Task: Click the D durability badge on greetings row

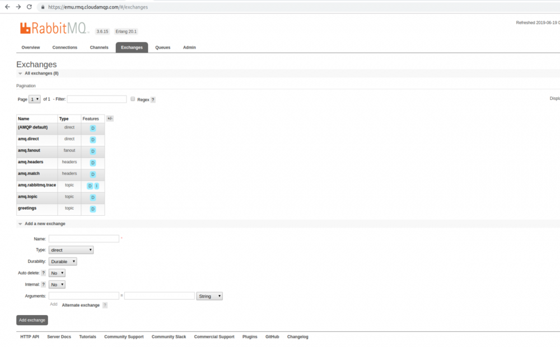Action: click(x=92, y=209)
